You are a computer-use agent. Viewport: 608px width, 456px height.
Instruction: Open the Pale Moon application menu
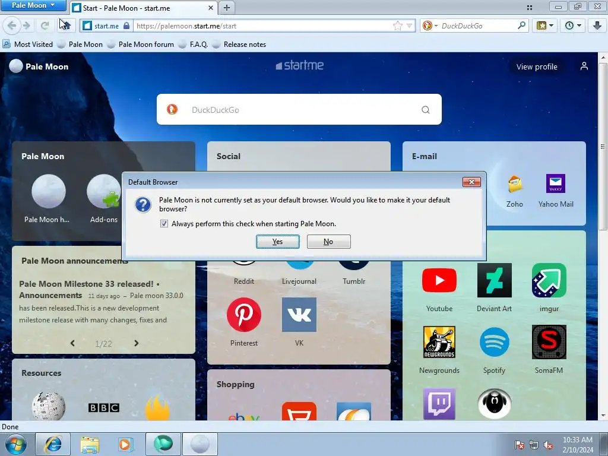point(33,5)
